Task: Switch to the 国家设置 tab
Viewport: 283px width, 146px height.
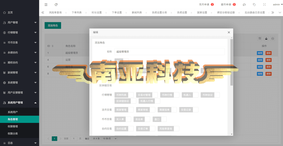Action: (x=202, y=13)
